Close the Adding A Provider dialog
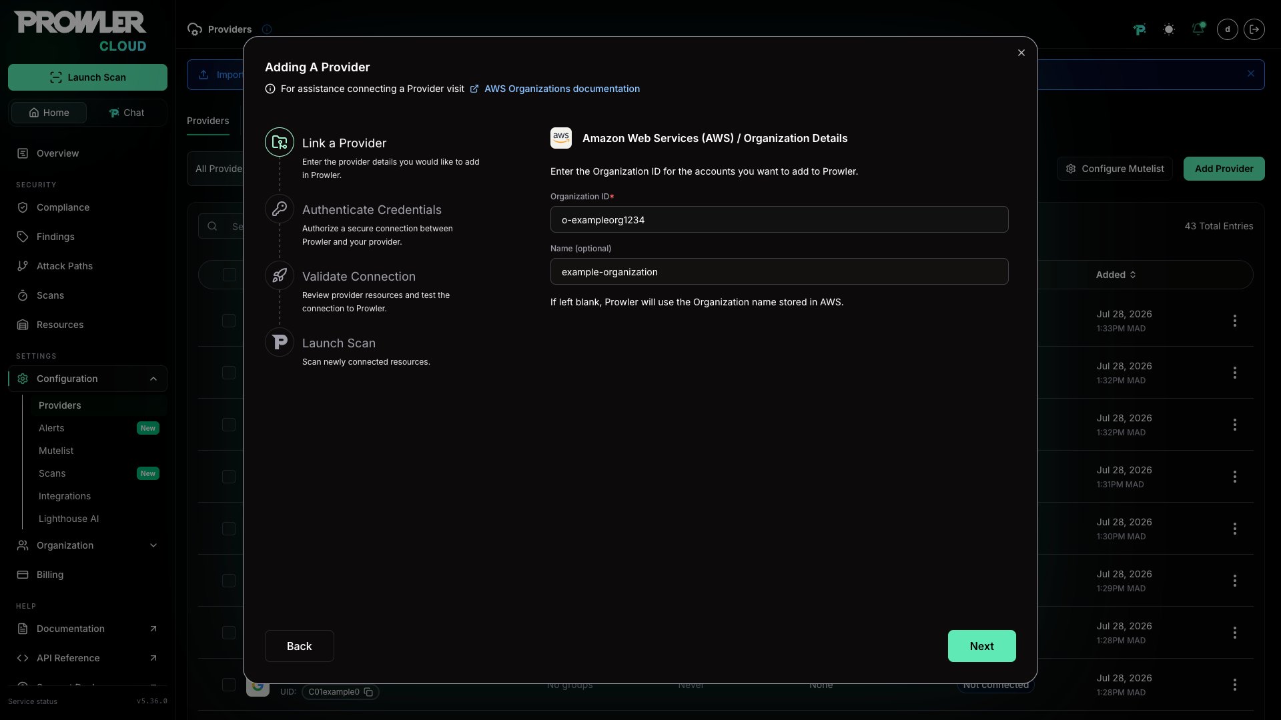This screenshot has height=720, width=1281. (x=1021, y=53)
